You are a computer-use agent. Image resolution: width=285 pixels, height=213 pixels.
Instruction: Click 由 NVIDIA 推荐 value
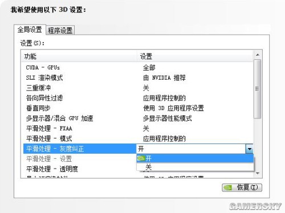pyautogui.click(x=164, y=77)
